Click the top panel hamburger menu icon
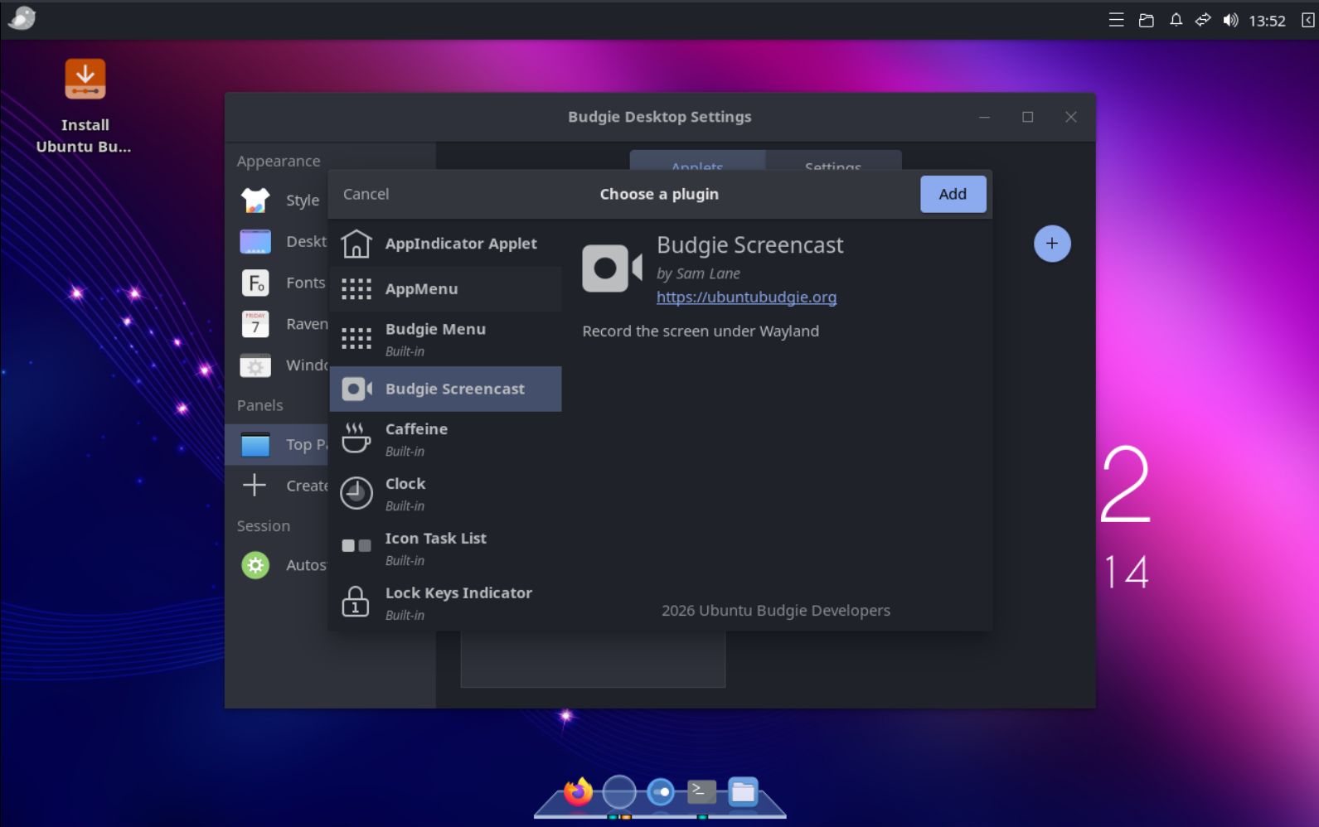Image resolution: width=1319 pixels, height=827 pixels. tap(1117, 20)
